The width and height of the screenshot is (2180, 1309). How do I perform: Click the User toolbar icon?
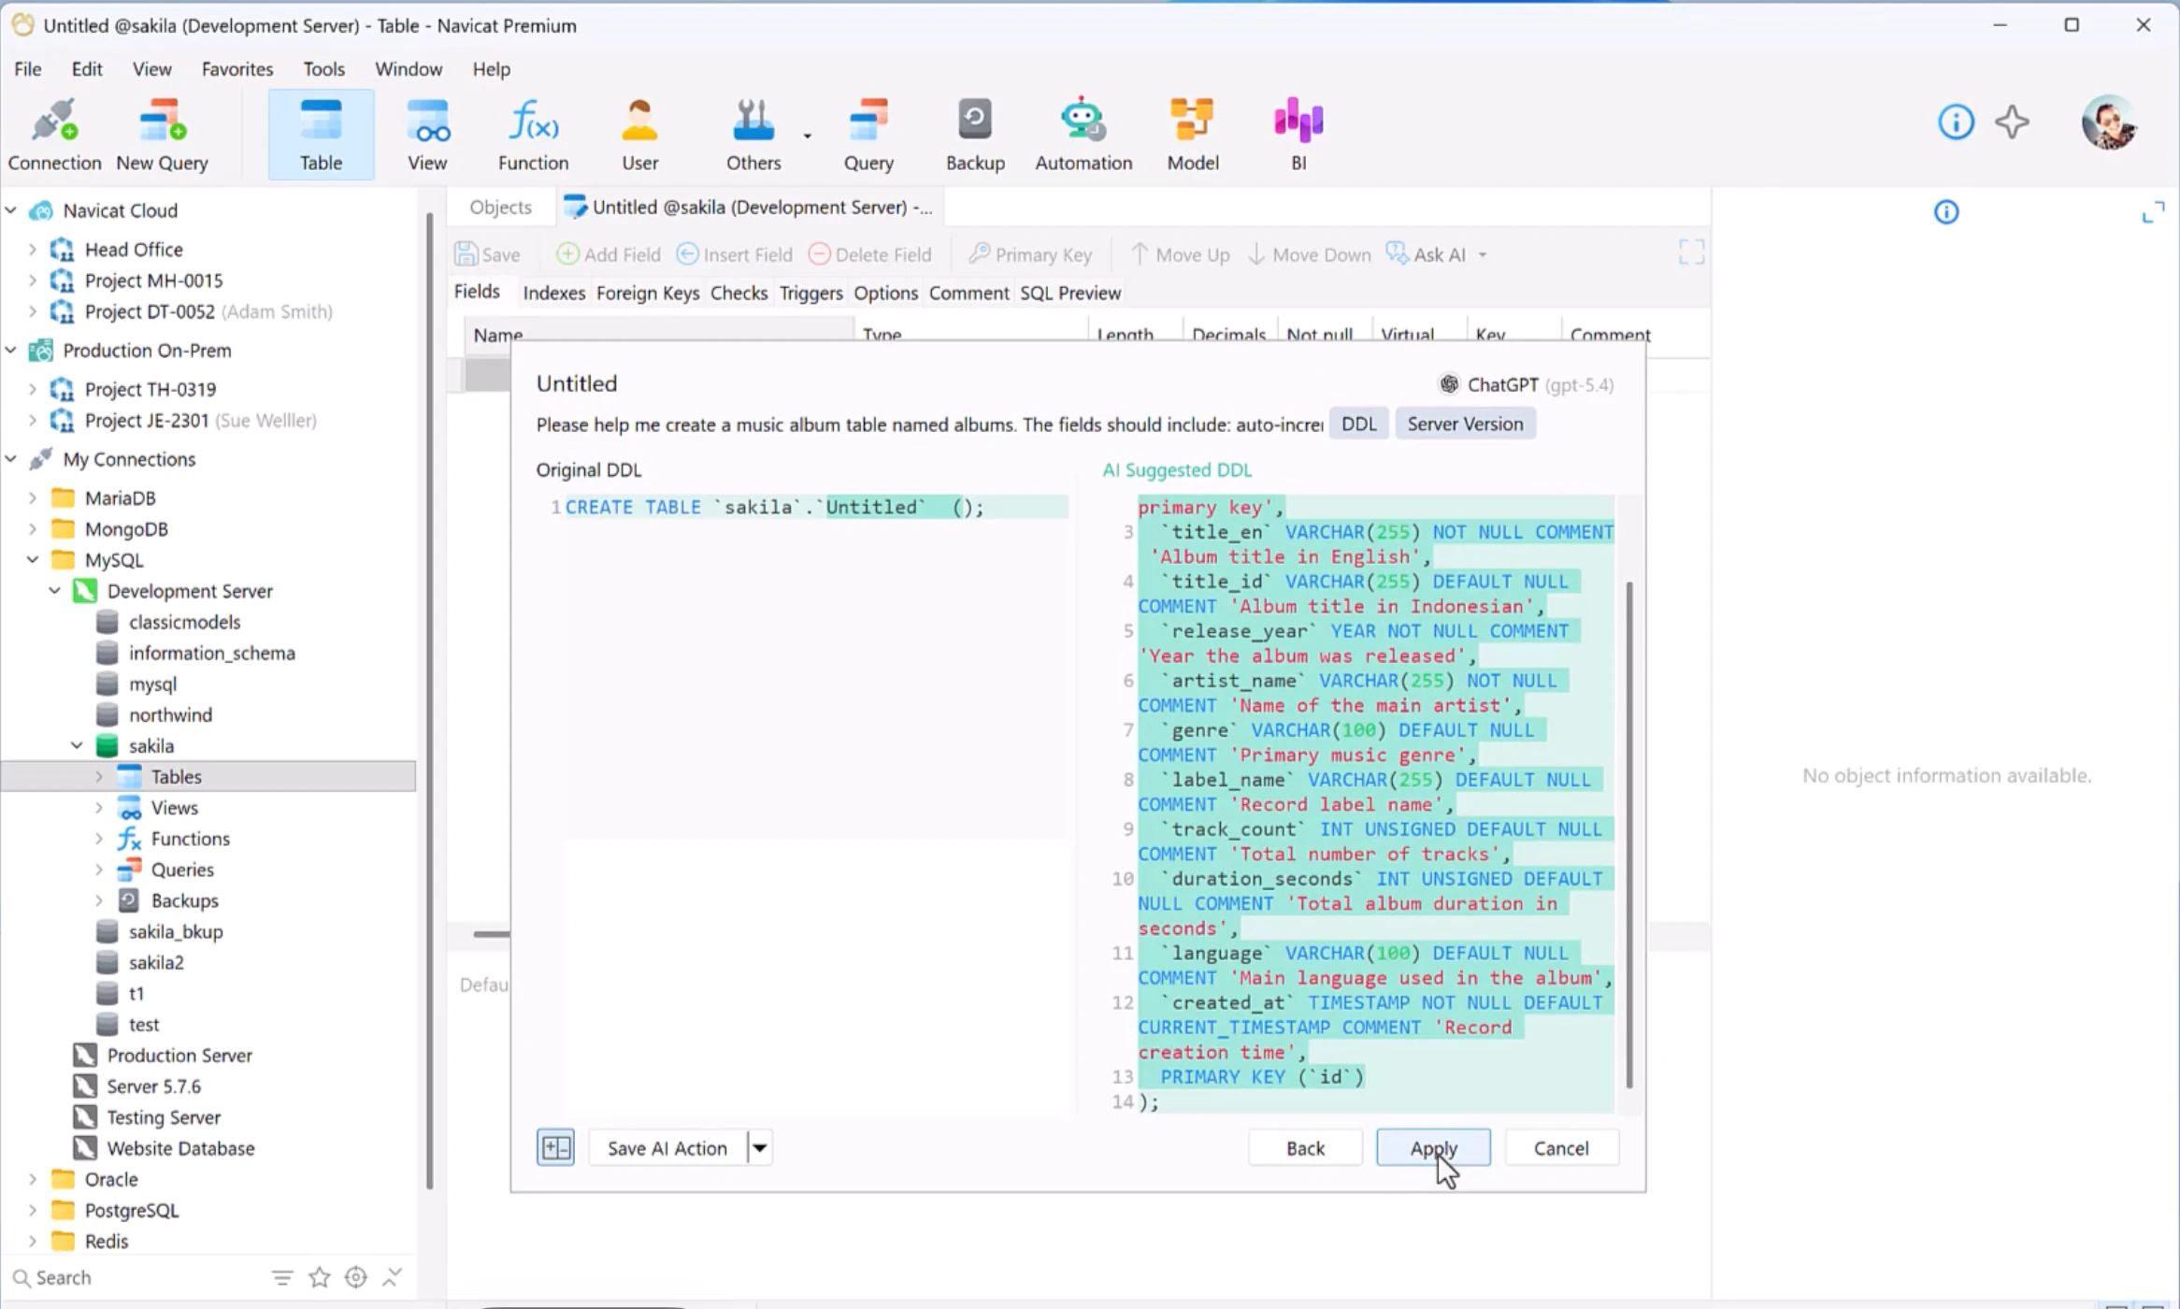pyautogui.click(x=639, y=135)
